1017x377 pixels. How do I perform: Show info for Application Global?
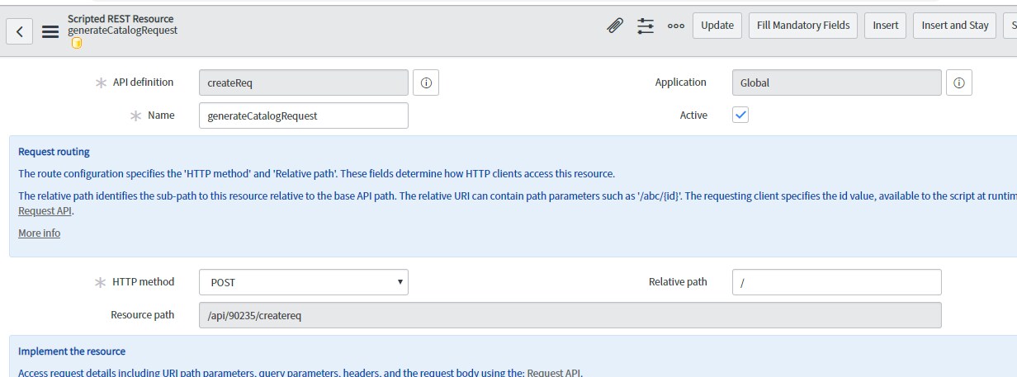coord(959,82)
